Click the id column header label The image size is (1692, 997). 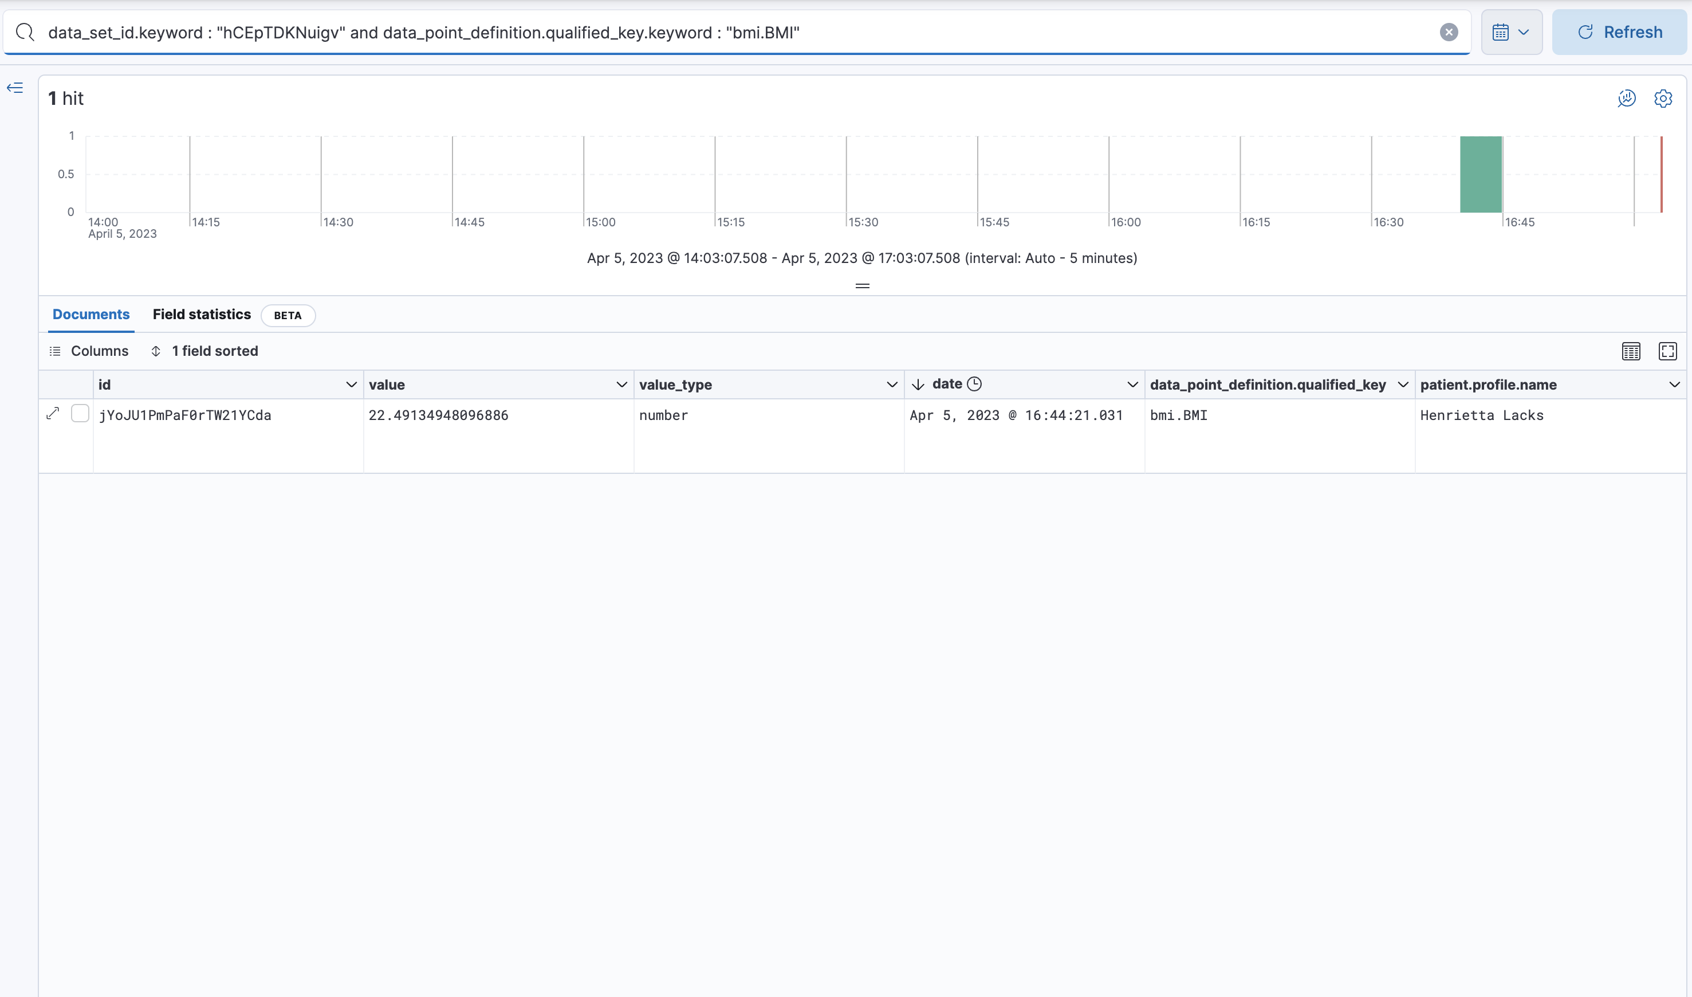click(105, 385)
